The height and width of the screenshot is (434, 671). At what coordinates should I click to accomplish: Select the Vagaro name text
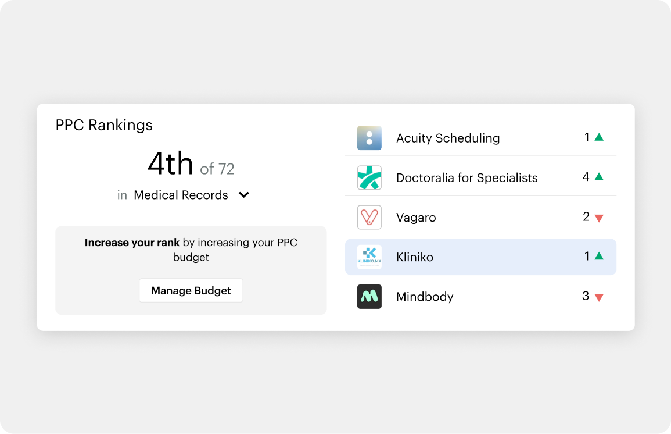pyautogui.click(x=416, y=217)
